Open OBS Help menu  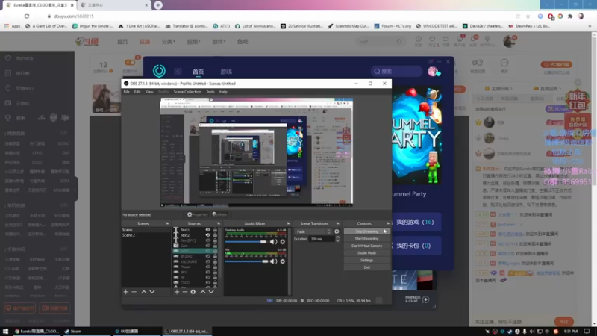coord(223,92)
